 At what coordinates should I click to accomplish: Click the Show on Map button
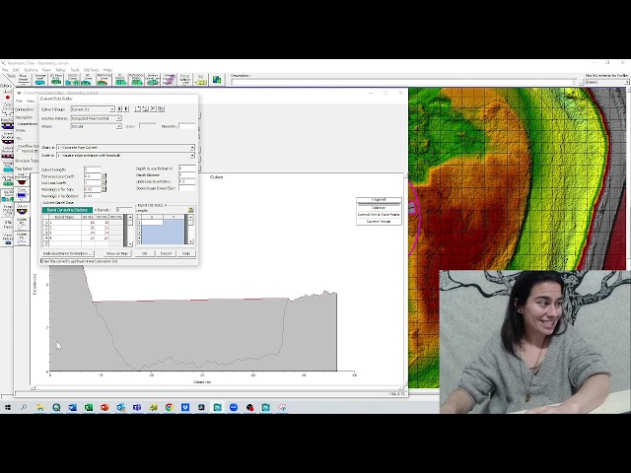coord(117,253)
